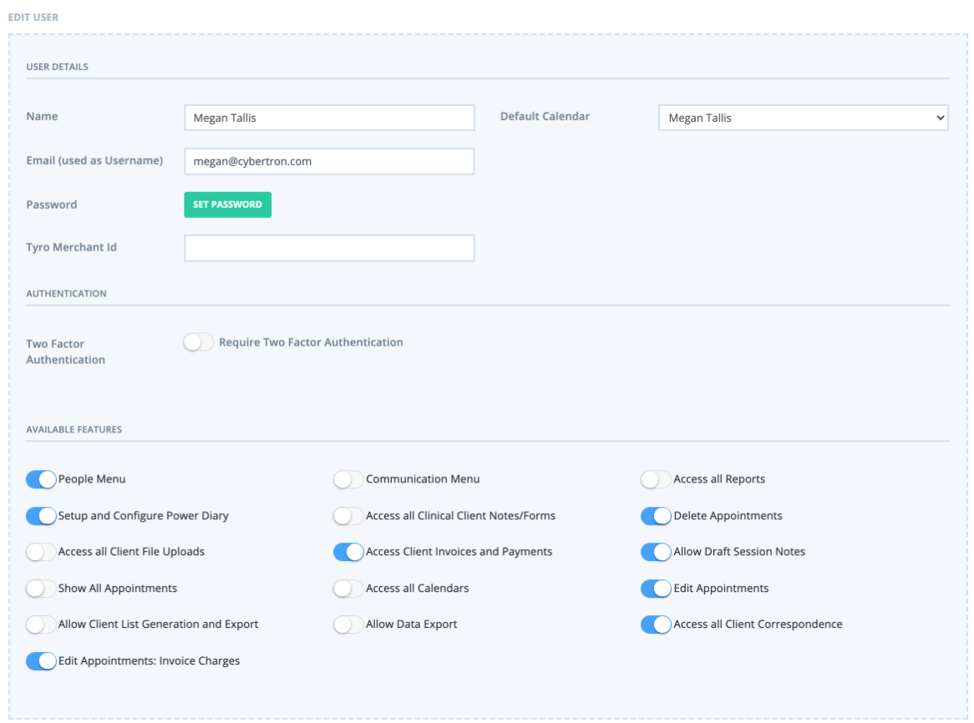Turn on Access all Calendars
The width and height of the screenshot is (974, 723).
coord(348,589)
